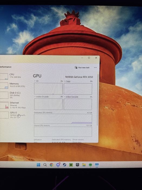Screen dimensions: 142x190
Task: Click the CPU usage thumbnail graph
Action: (4, 76)
